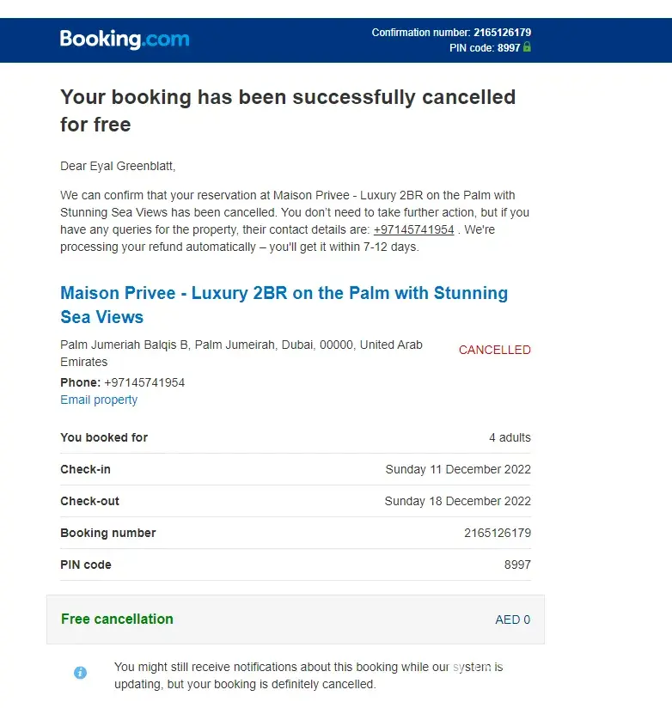The image size is (672, 708).
Task: Click the PIN code text in header
Action: 485,48
